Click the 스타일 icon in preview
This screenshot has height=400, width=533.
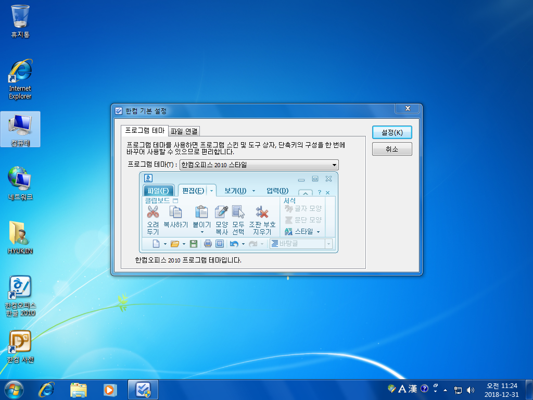[288, 232]
